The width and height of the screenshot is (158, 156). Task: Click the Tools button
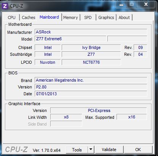[77, 150]
